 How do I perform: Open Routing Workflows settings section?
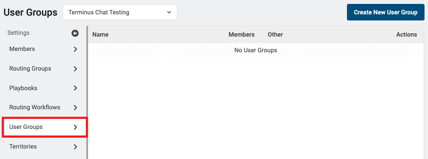click(44, 108)
